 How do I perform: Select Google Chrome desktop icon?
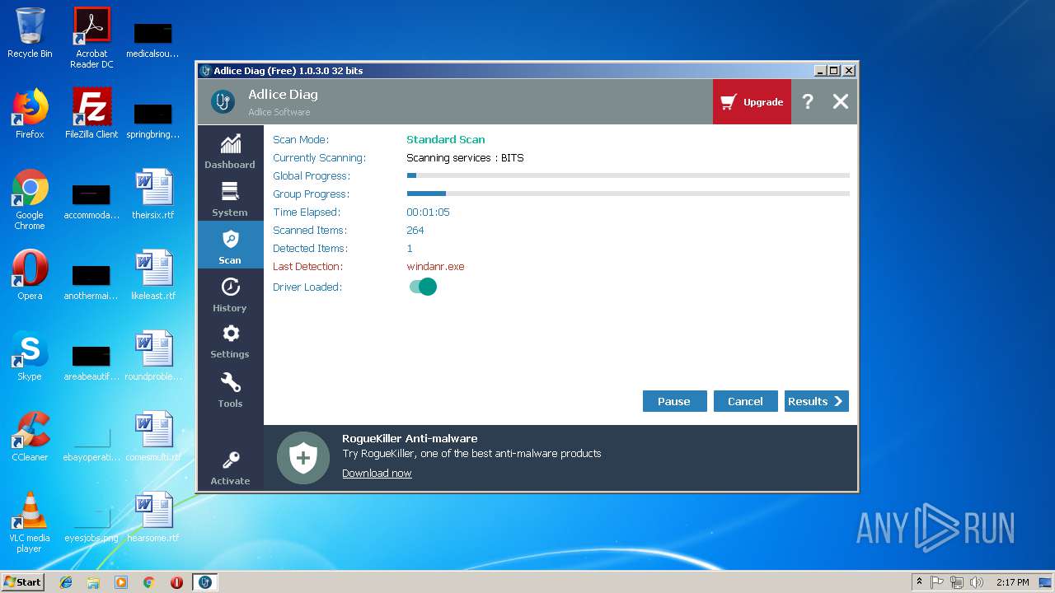(x=30, y=199)
